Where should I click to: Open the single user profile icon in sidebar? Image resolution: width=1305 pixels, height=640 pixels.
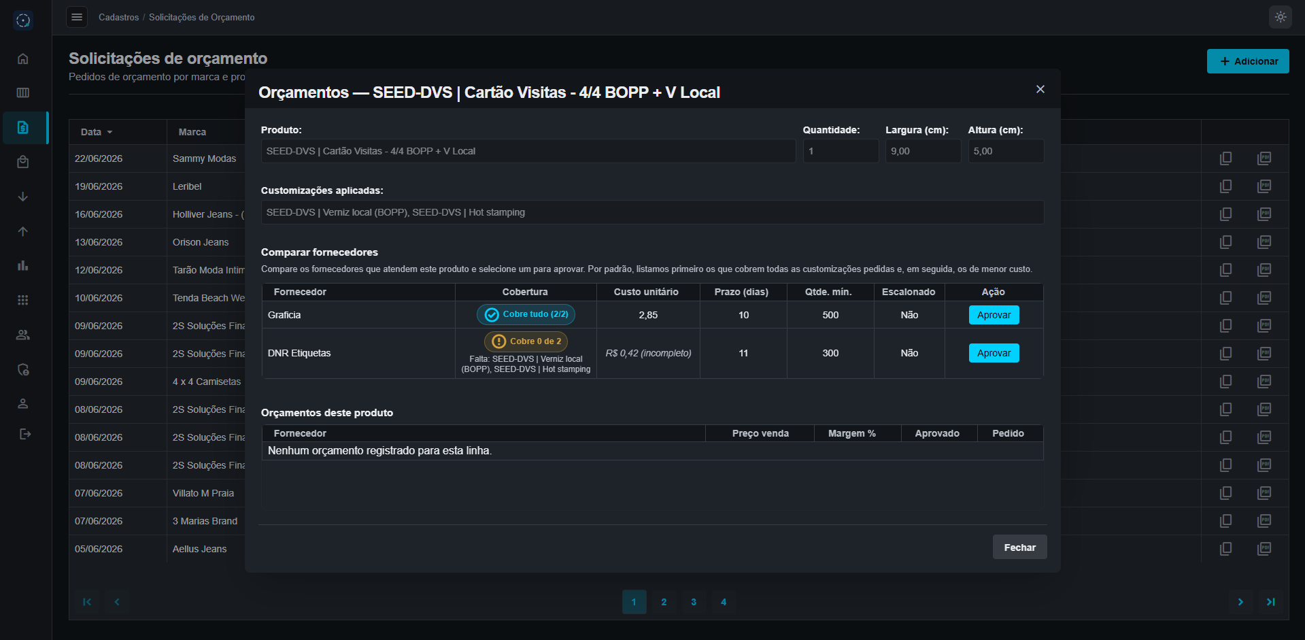tap(23, 403)
